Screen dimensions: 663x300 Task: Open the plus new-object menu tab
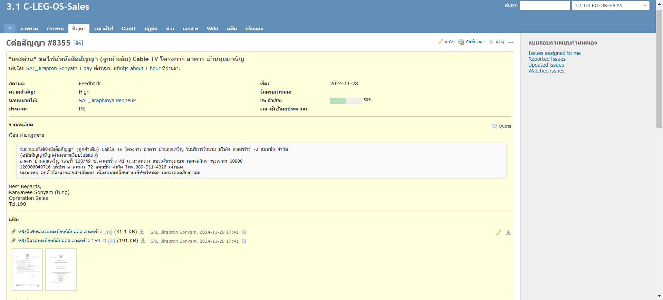[10, 29]
